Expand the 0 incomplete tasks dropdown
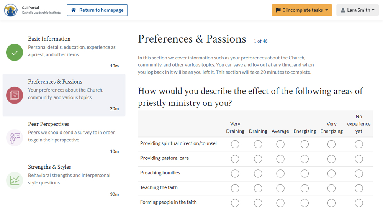Image resolution: width=383 pixels, height=207 pixels. (x=302, y=10)
